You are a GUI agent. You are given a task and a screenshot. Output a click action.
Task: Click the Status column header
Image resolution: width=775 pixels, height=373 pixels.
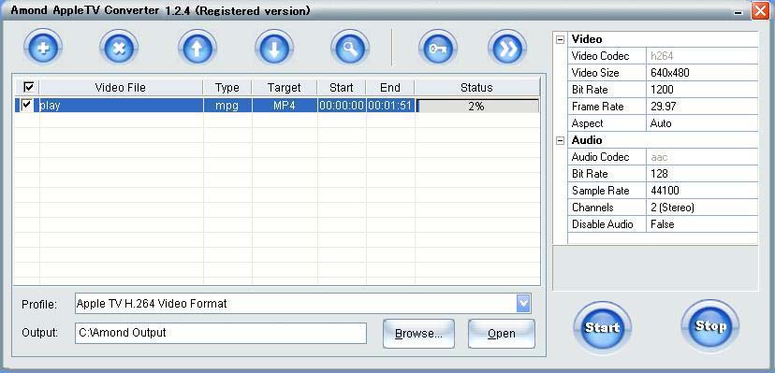pos(476,88)
